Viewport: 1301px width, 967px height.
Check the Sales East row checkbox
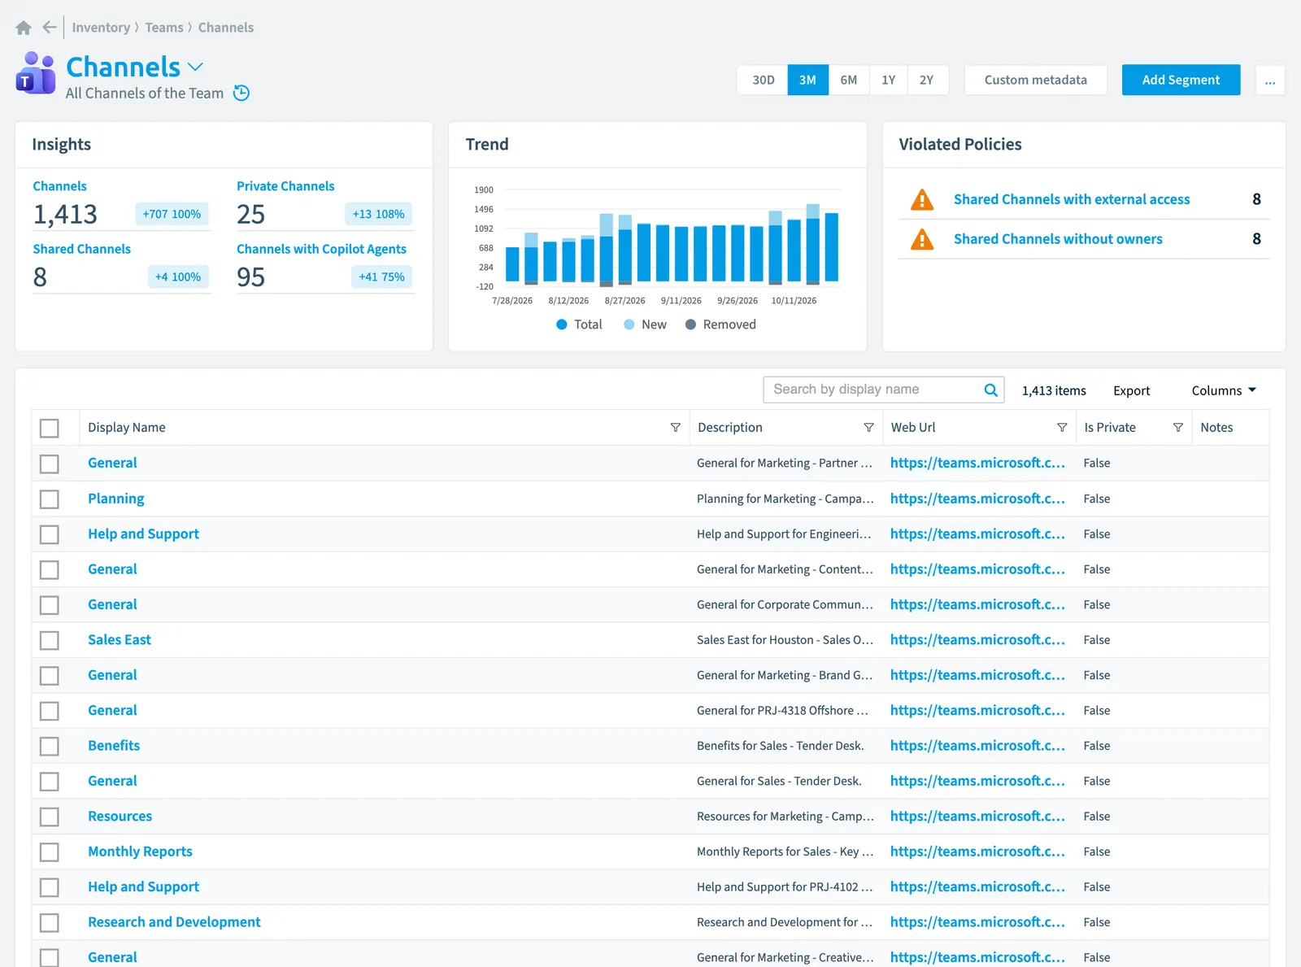(50, 640)
